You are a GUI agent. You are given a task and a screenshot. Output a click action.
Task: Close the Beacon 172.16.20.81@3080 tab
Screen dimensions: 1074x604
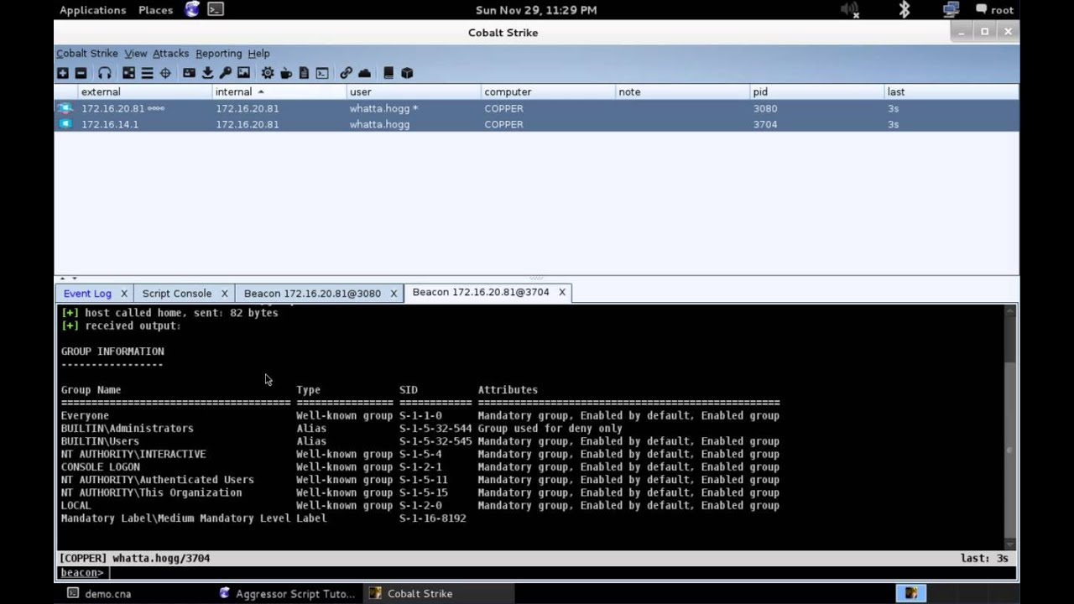click(x=393, y=294)
